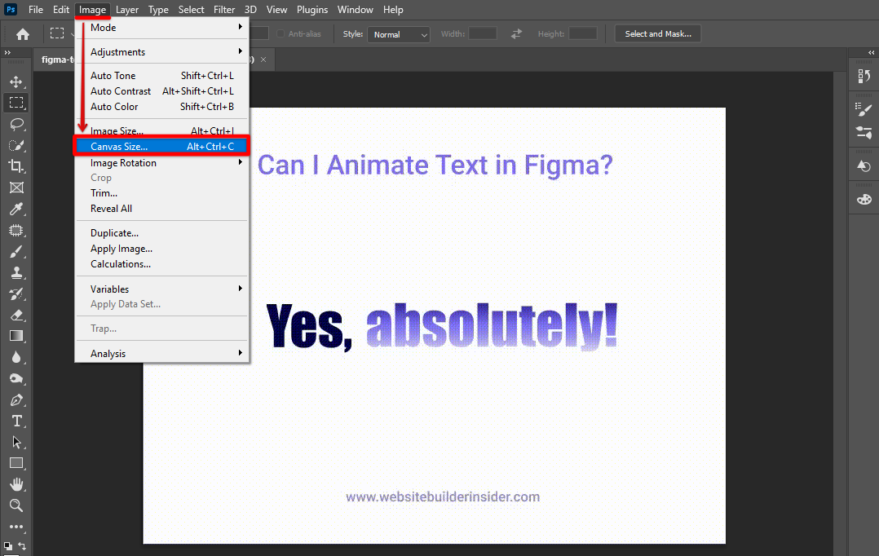Select the Clone Stamp tool
Screen dimensions: 879x556
(x=16, y=273)
